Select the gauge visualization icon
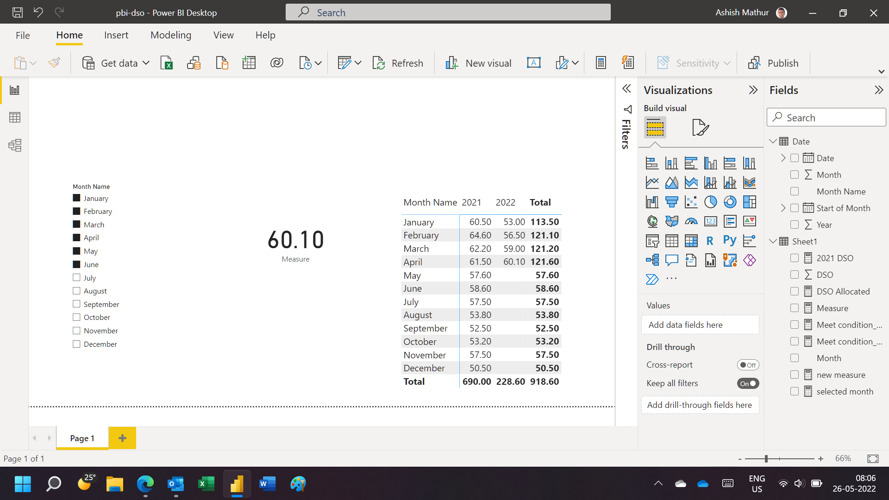 691,221
